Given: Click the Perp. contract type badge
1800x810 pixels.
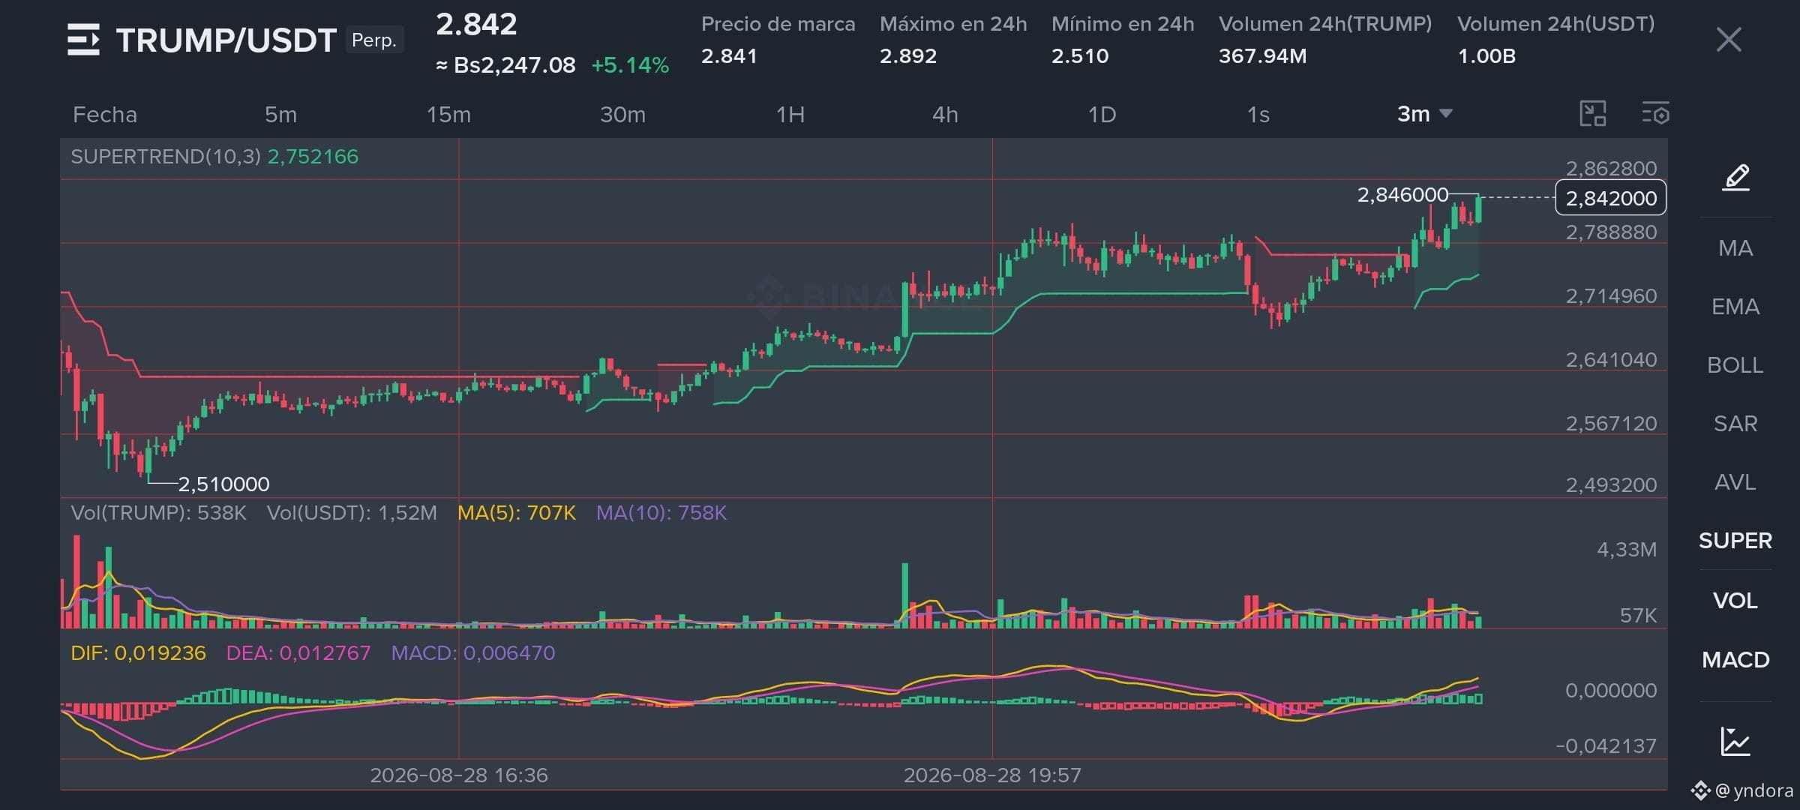Looking at the screenshot, I should tap(374, 40).
